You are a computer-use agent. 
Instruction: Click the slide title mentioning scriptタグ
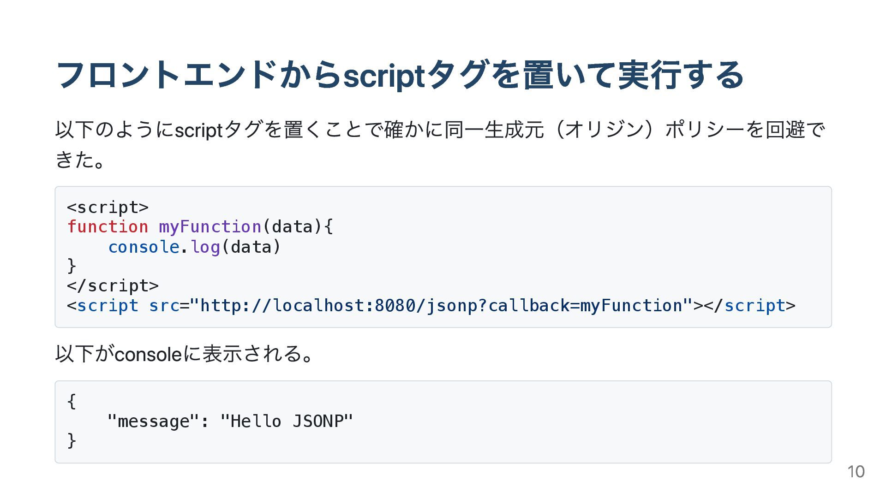[399, 75]
